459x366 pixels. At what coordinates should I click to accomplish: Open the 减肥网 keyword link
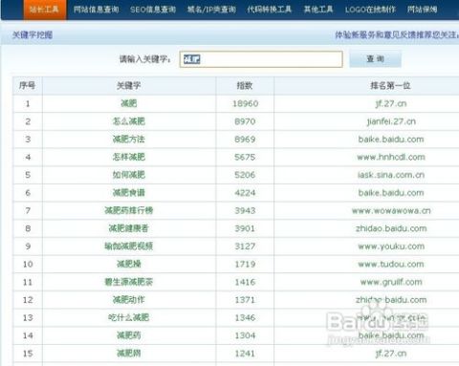tap(129, 353)
